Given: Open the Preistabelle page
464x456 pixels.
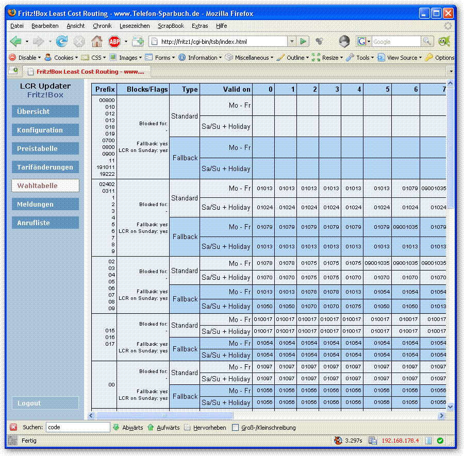Looking at the screenshot, I should pos(45,148).
